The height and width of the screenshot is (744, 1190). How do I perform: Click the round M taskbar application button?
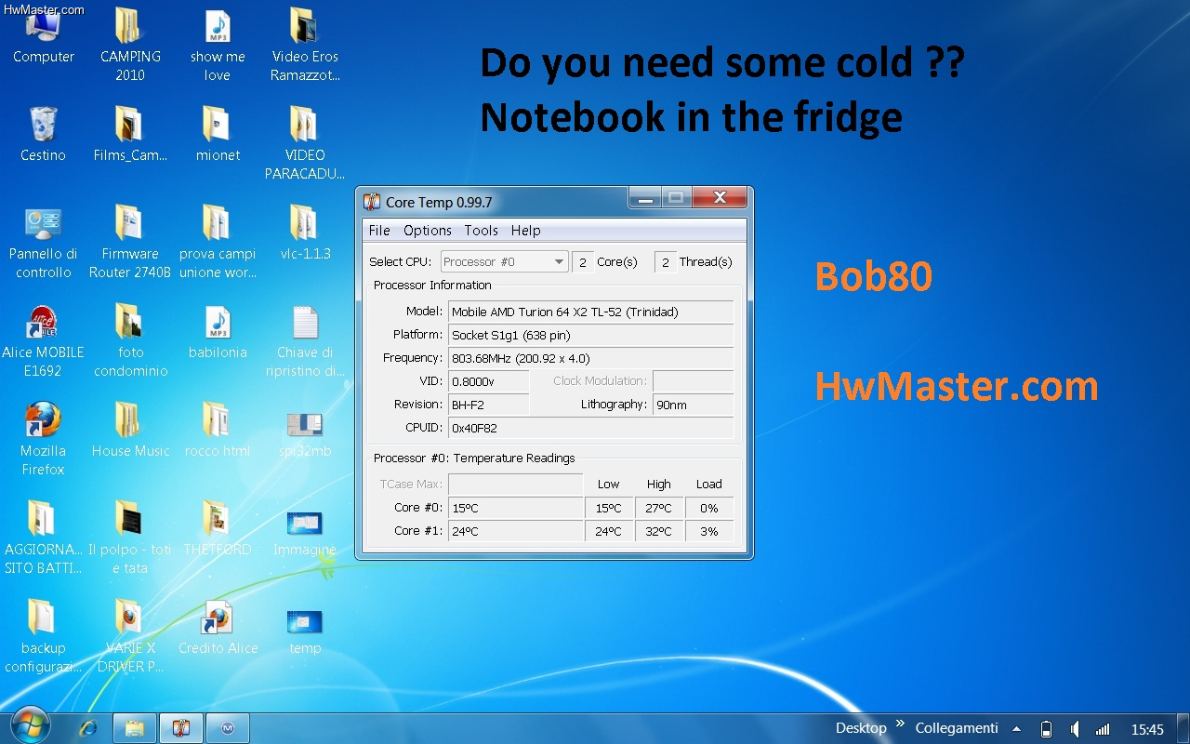[228, 728]
